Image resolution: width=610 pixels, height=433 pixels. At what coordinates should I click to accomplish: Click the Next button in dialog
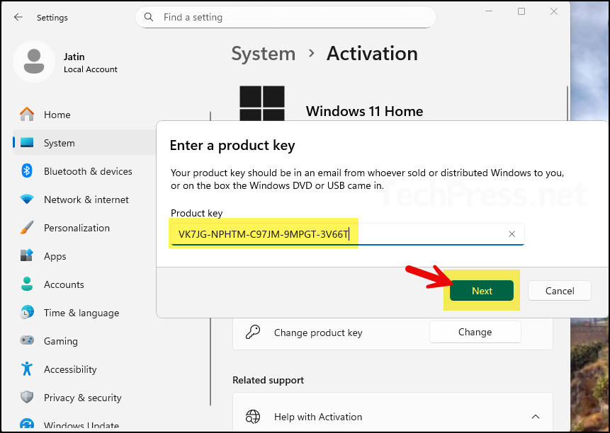[x=482, y=291]
